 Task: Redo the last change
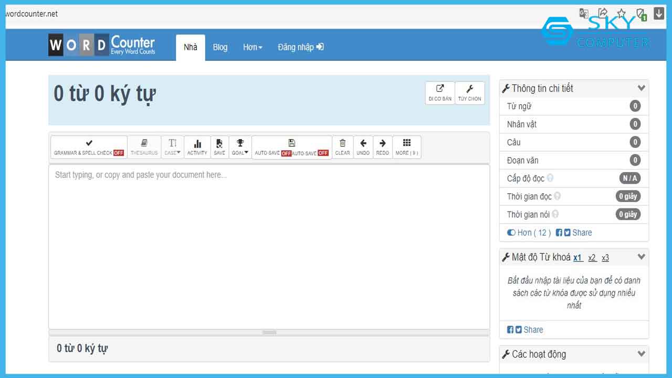383,147
